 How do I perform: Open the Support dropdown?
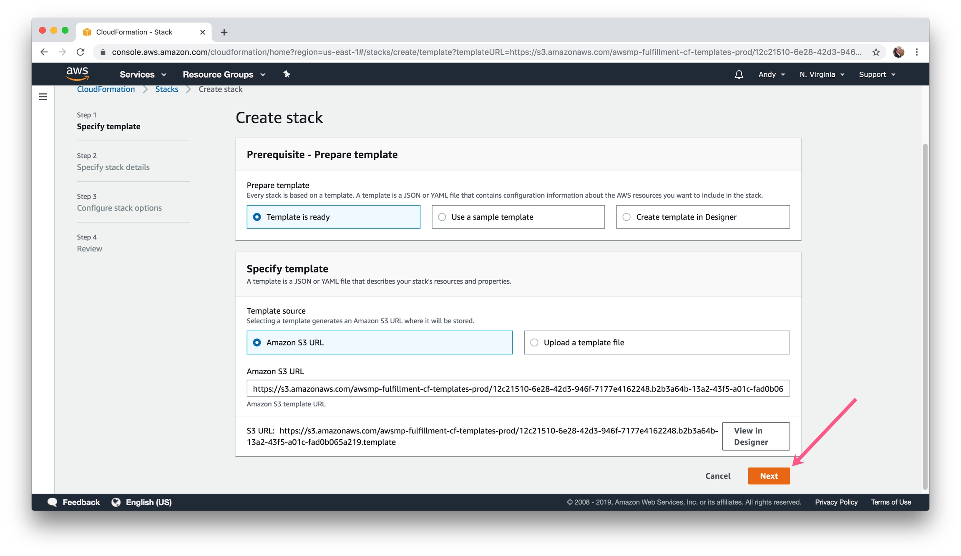(x=877, y=74)
